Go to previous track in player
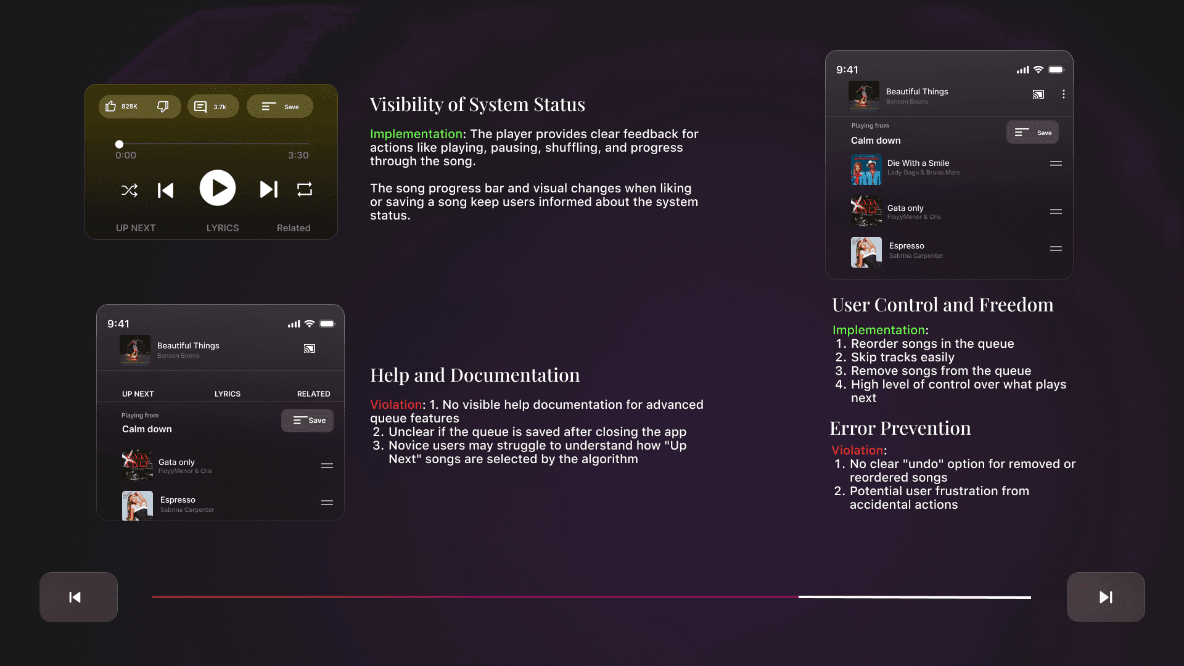This screenshot has width=1184, height=666. (x=165, y=190)
